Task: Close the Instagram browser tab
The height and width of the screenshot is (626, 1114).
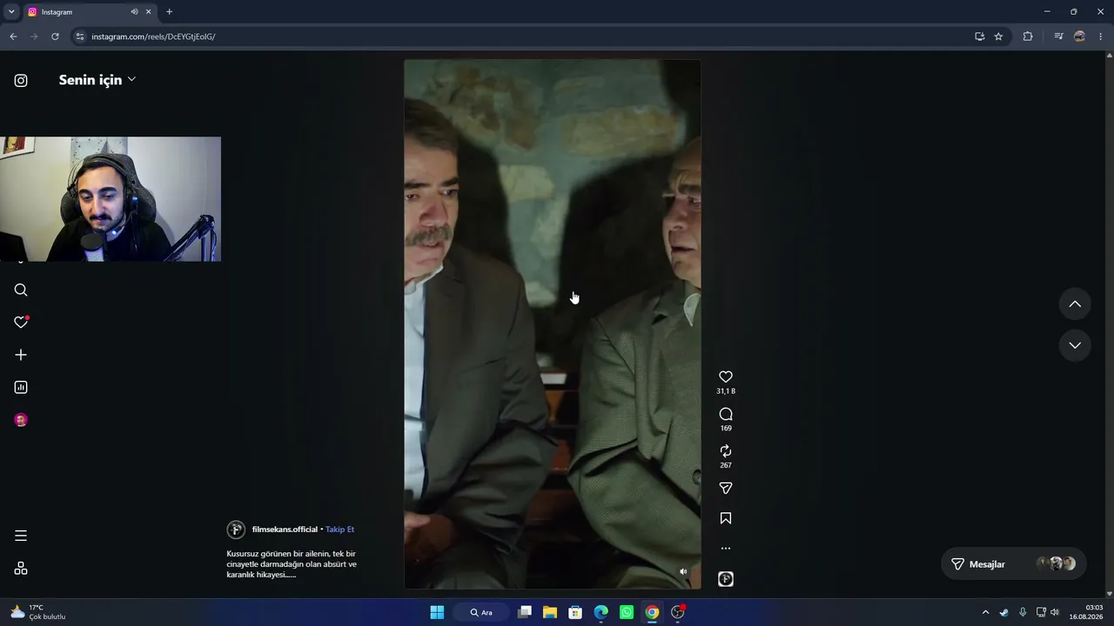Action: pos(148,12)
